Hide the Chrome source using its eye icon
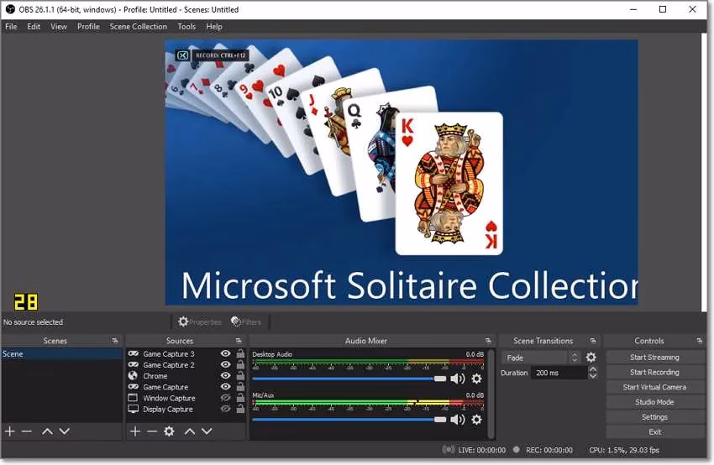This screenshot has width=714, height=465. point(225,376)
